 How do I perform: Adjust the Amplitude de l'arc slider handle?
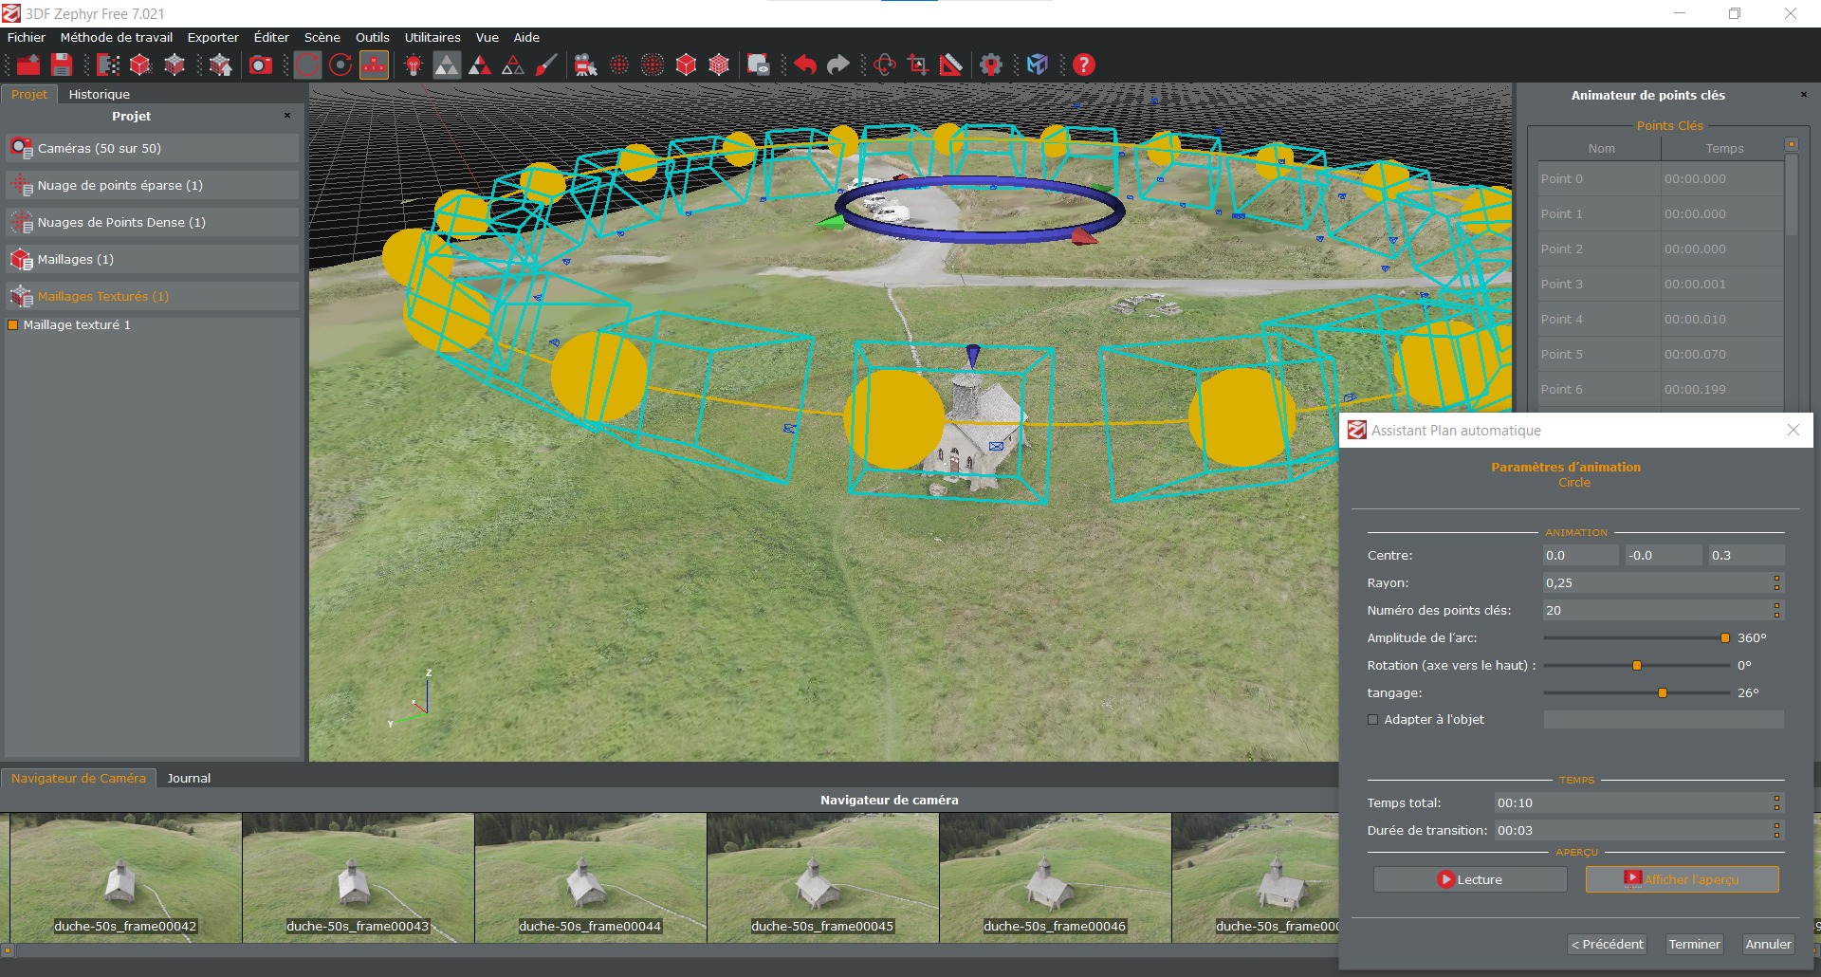click(x=1725, y=638)
